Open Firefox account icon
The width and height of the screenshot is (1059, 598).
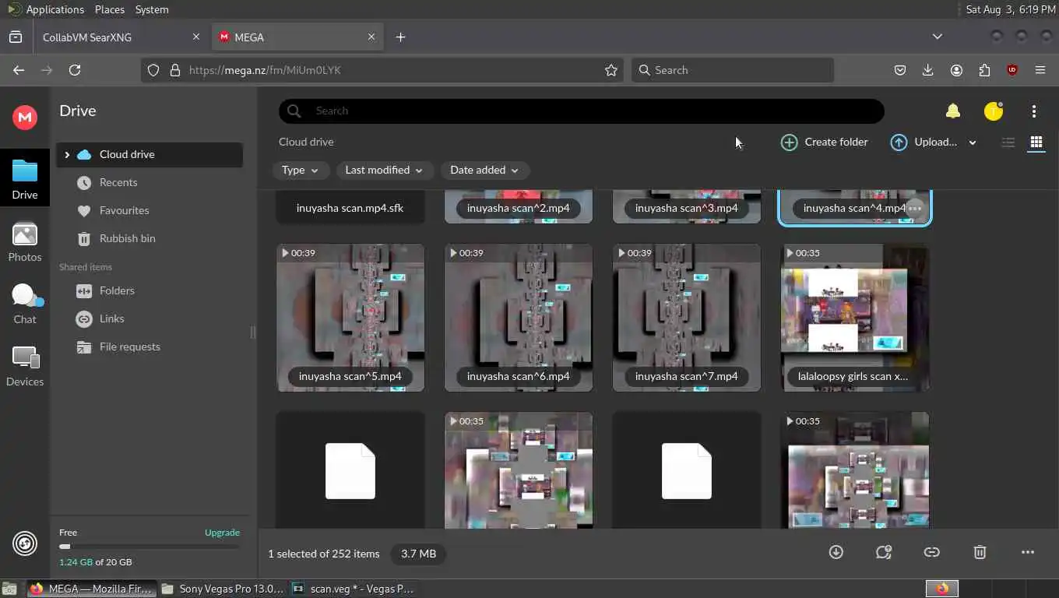coord(956,70)
